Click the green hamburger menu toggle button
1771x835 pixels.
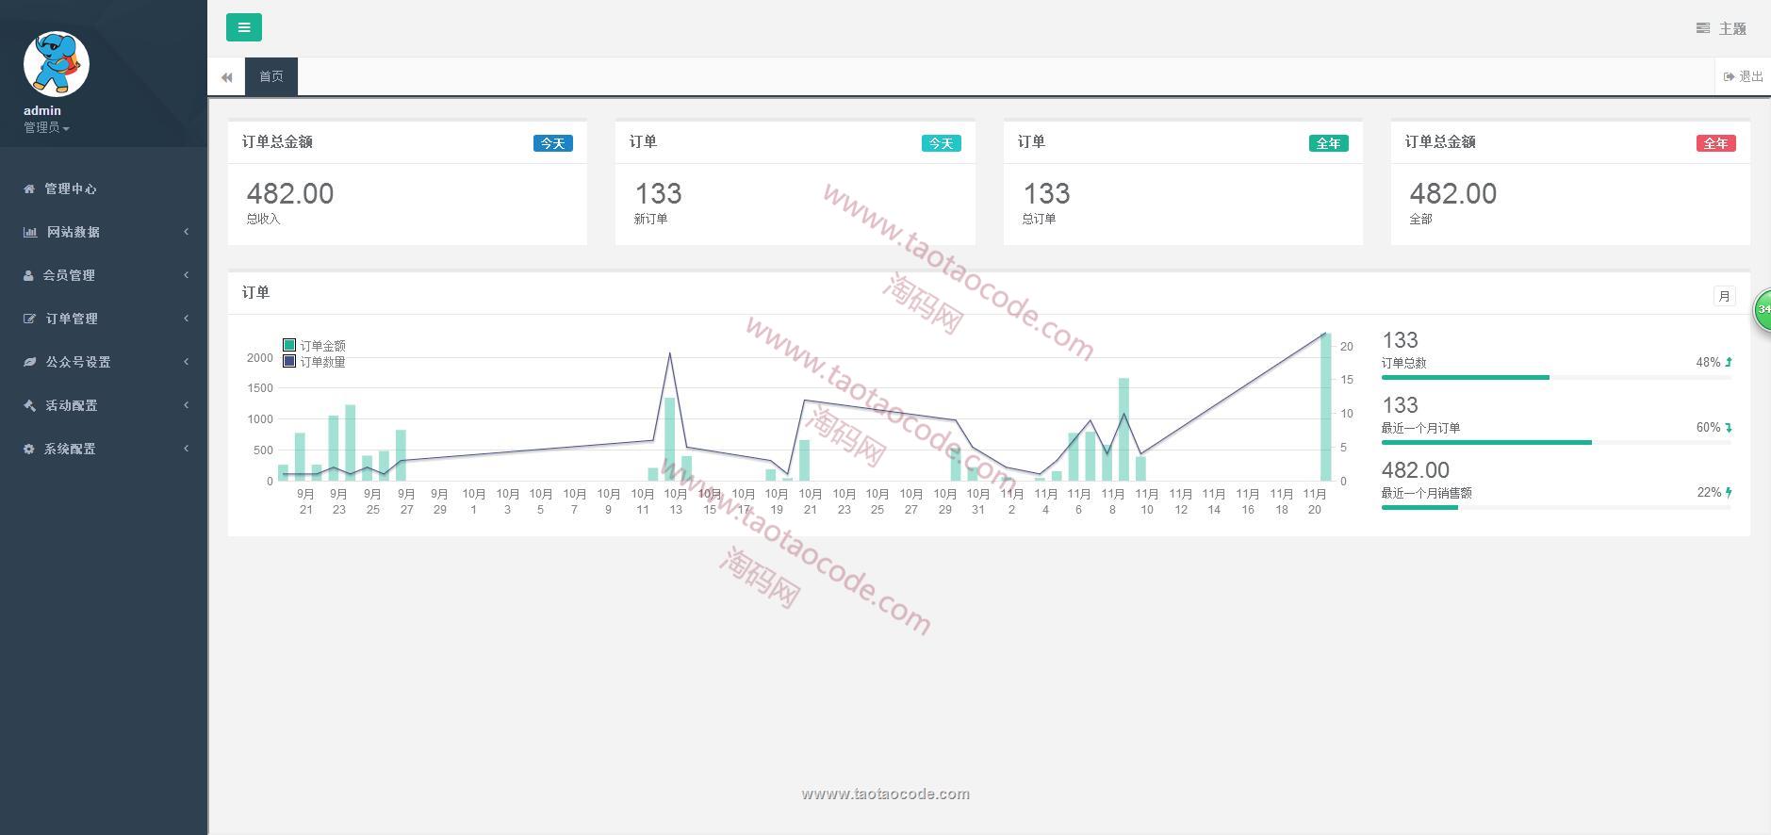coord(243,27)
